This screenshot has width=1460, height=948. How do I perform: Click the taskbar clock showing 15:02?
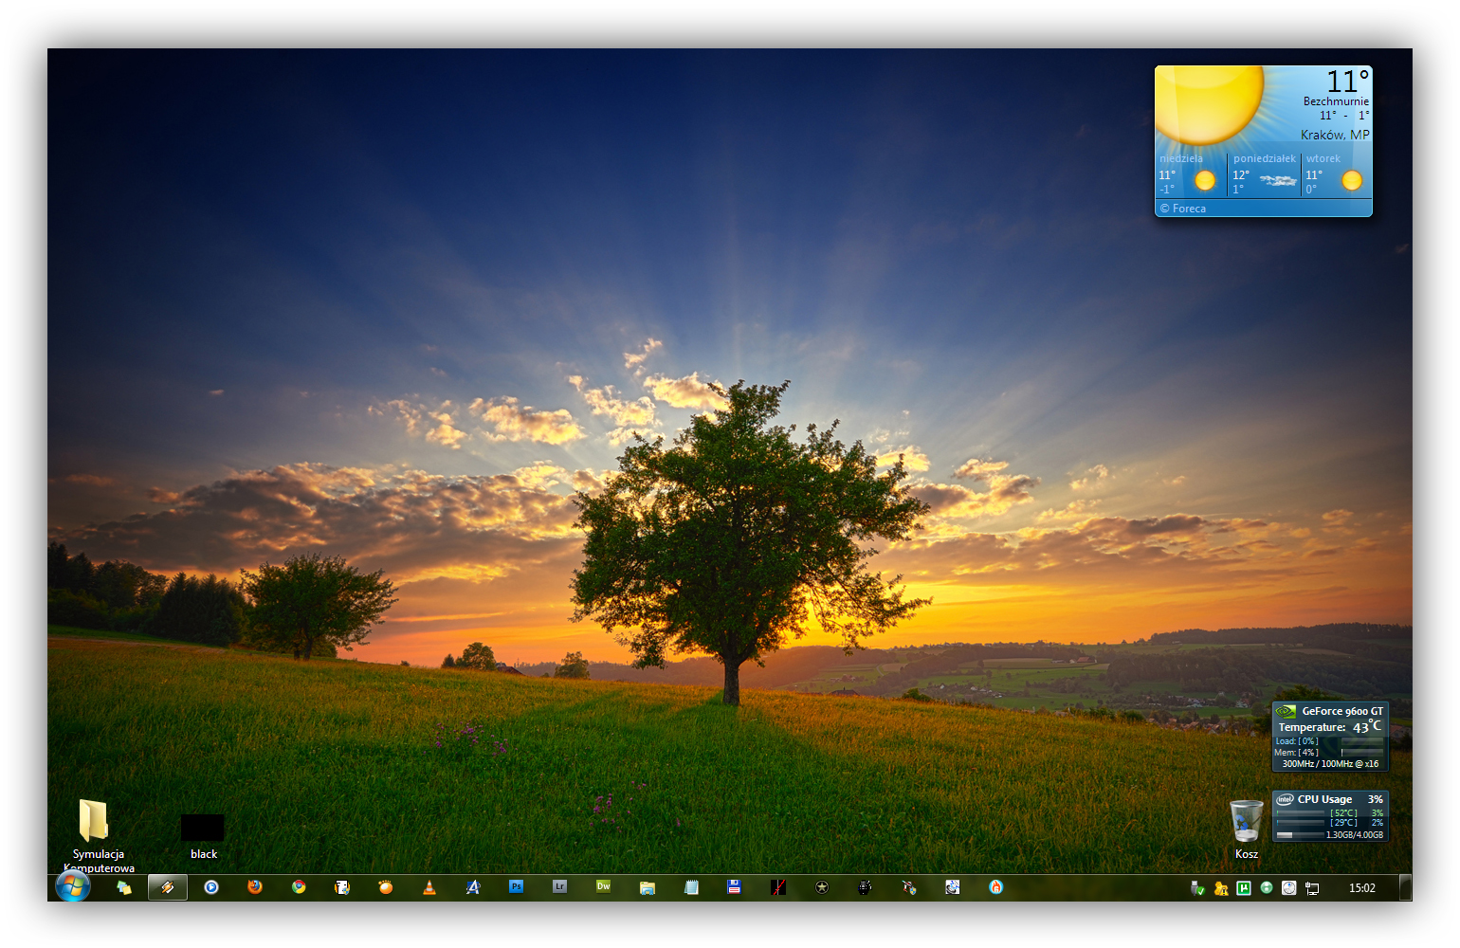(x=1361, y=888)
